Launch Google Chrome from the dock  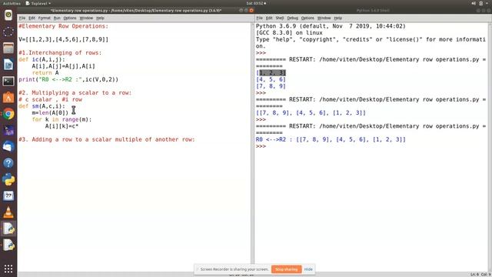pos(8,114)
